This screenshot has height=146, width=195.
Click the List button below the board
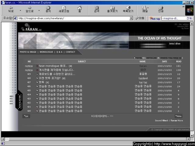click(26, 116)
